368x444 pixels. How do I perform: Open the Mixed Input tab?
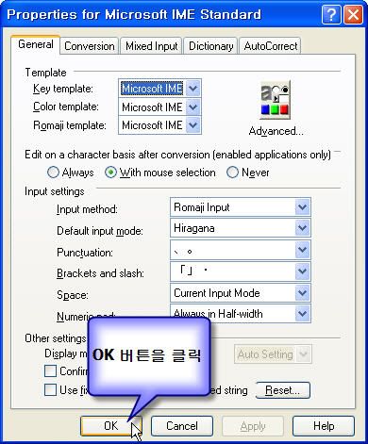pos(152,46)
